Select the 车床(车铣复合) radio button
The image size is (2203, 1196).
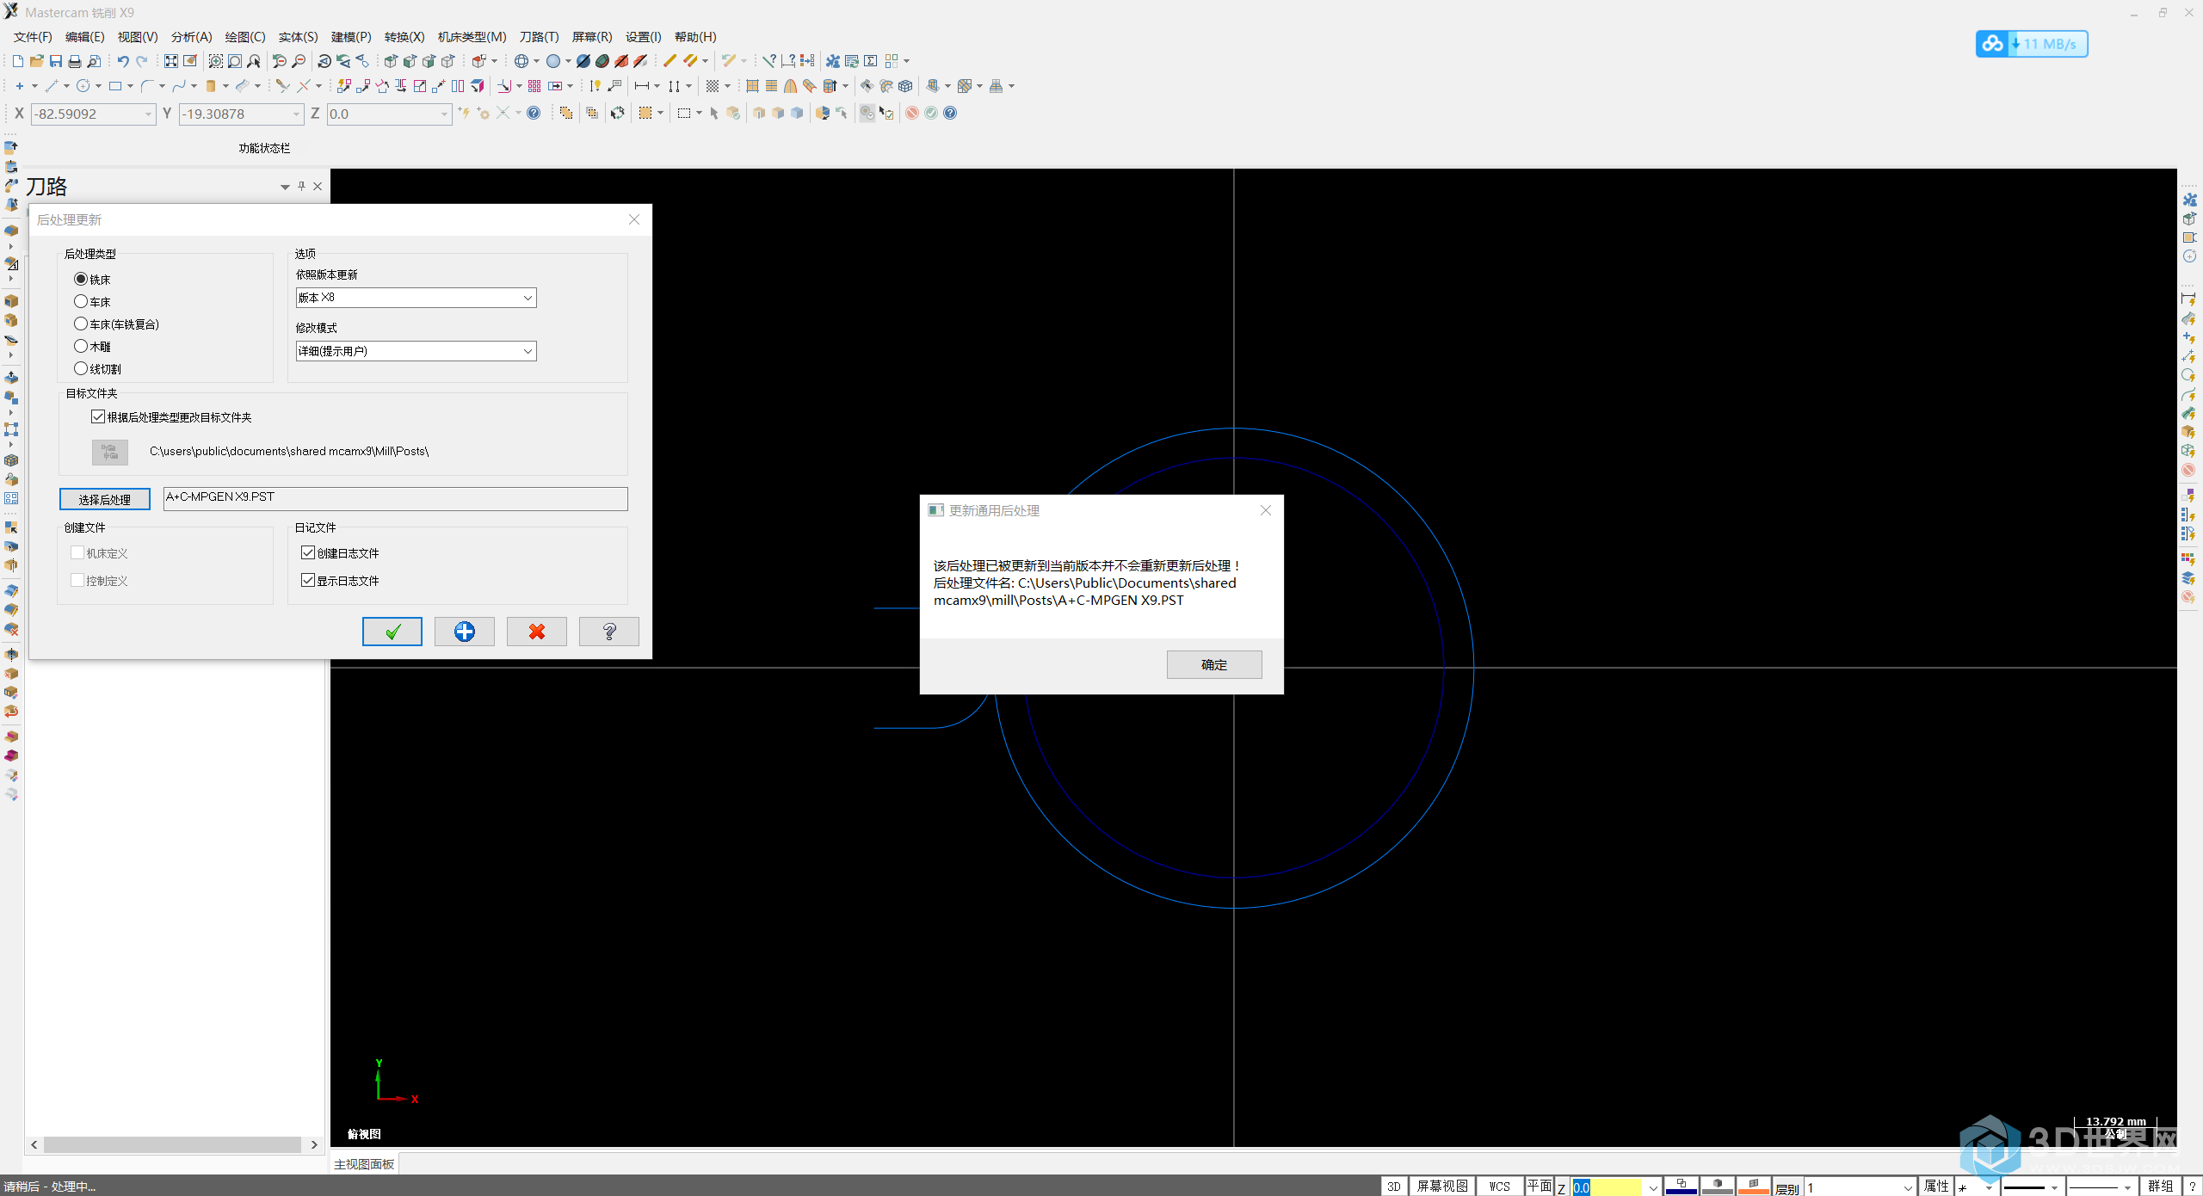[81, 324]
